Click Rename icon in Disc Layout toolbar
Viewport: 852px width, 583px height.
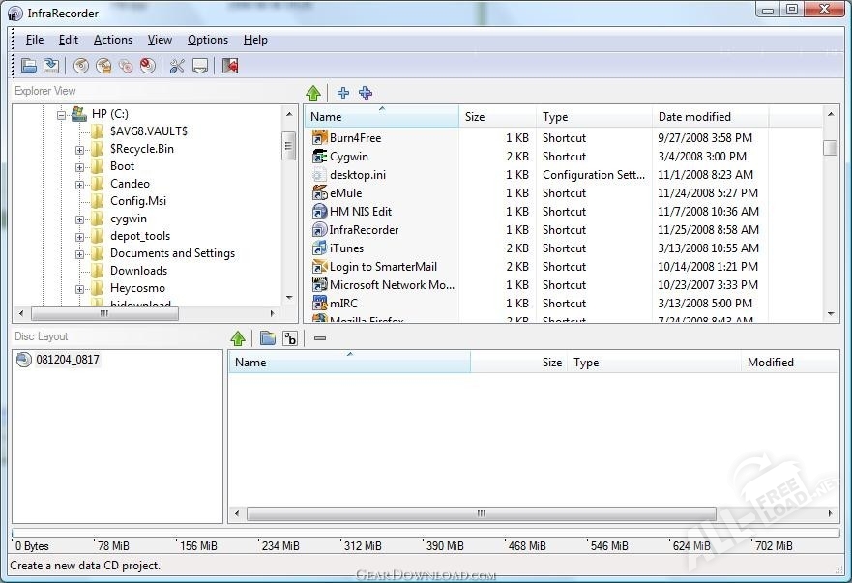[290, 338]
